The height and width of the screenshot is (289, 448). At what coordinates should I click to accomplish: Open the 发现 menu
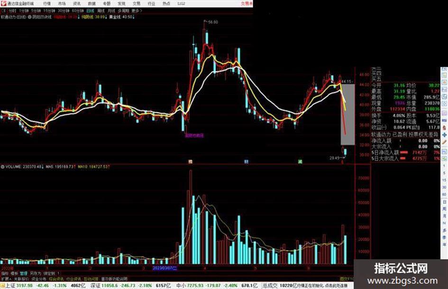(121, 3)
